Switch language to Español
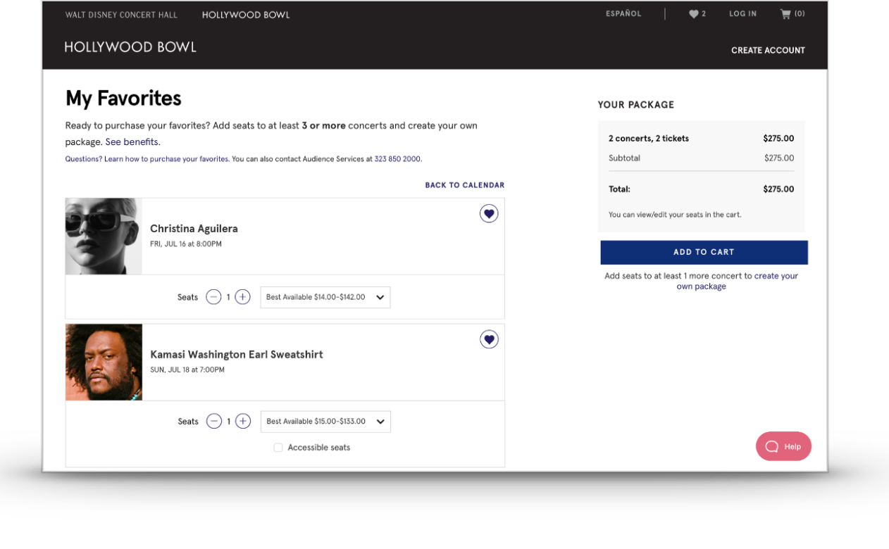889x549 pixels. pyautogui.click(x=623, y=14)
